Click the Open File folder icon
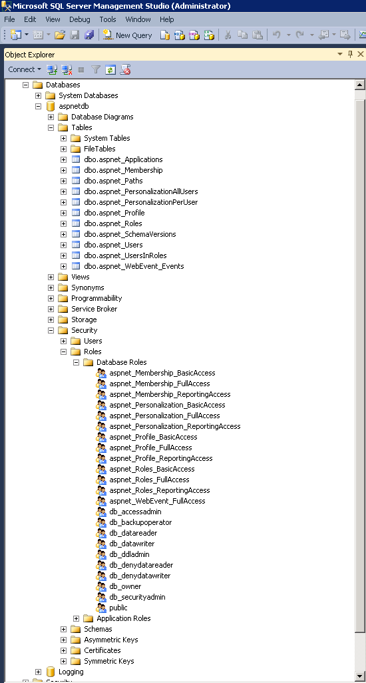366x683 pixels. (x=59, y=35)
